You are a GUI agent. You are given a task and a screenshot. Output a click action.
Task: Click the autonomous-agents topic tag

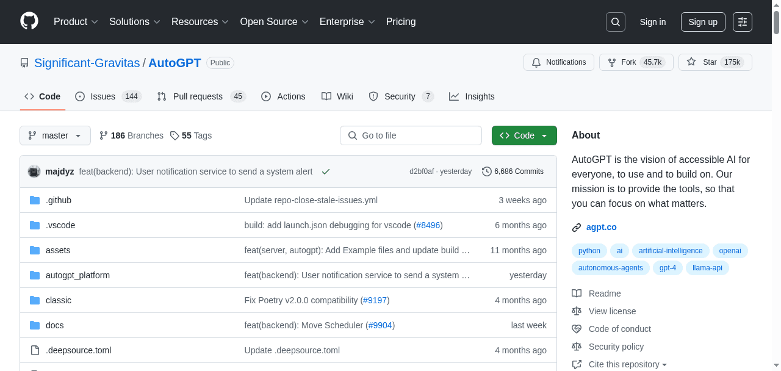tap(611, 268)
